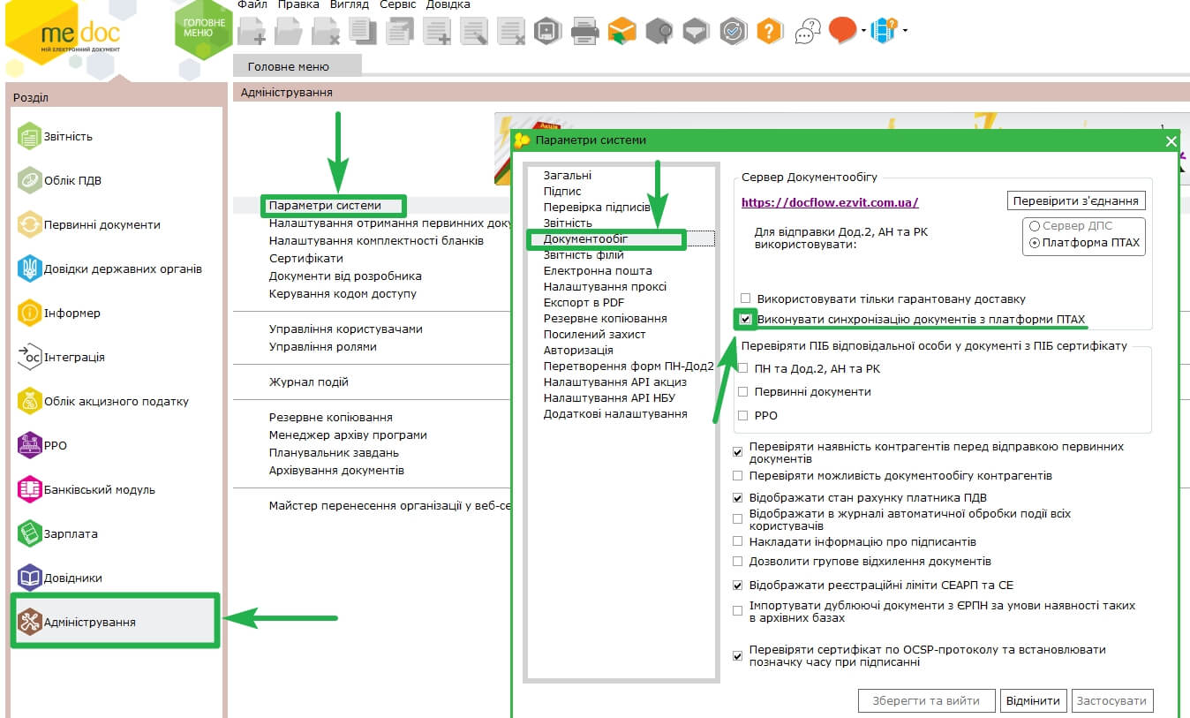The image size is (1190, 718).
Task: Open the Облік акцизного податку section
Action: 117,401
